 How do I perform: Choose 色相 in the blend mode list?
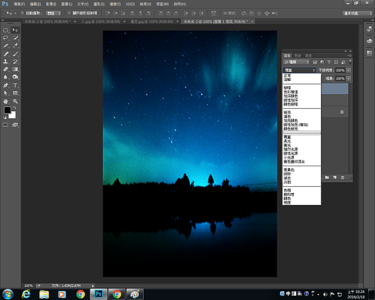[287, 190]
